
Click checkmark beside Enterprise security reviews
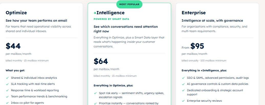(183, 101)
